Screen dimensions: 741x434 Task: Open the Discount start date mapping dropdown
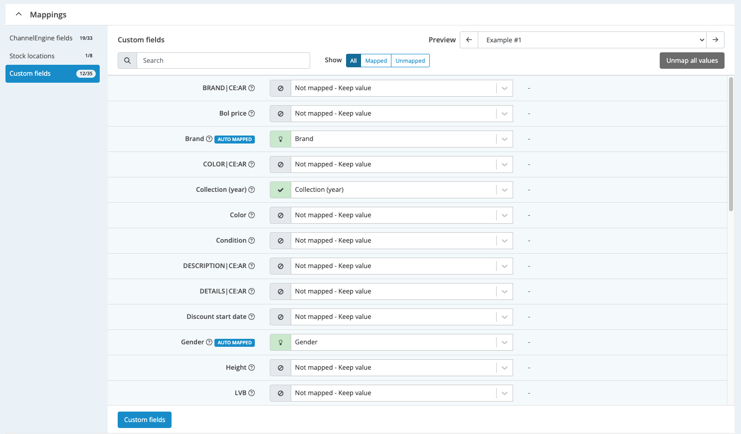[401, 317]
